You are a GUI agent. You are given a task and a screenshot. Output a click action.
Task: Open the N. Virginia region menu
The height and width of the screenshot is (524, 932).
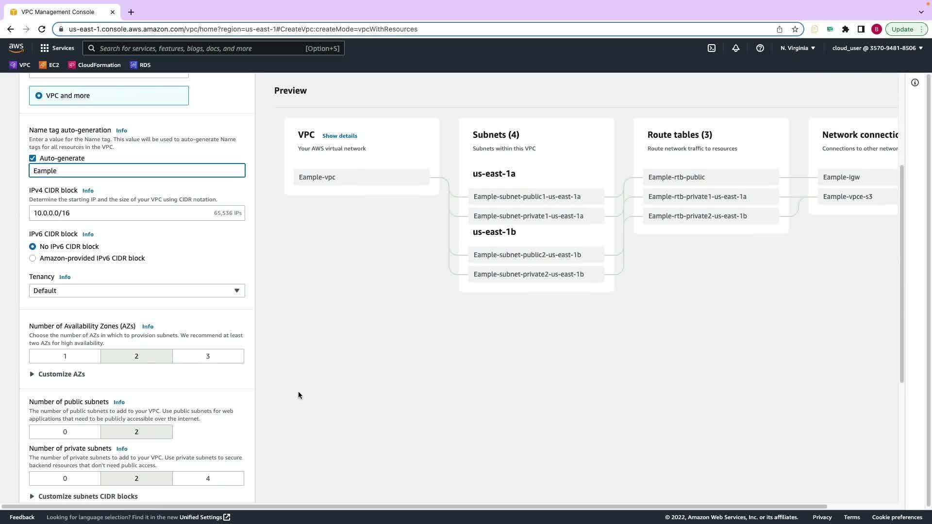pos(798,48)
